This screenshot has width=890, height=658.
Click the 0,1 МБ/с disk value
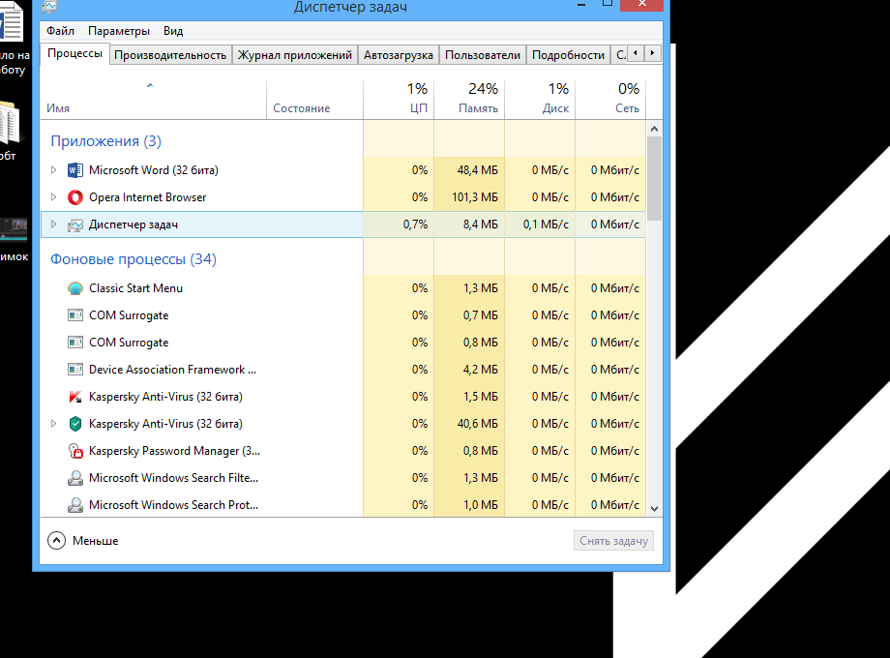pos(546,224)
